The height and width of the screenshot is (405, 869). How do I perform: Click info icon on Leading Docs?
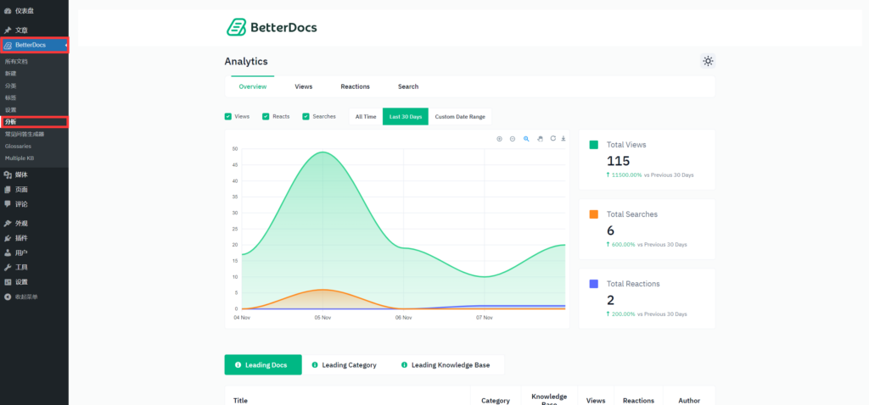[x=238, y=365]
